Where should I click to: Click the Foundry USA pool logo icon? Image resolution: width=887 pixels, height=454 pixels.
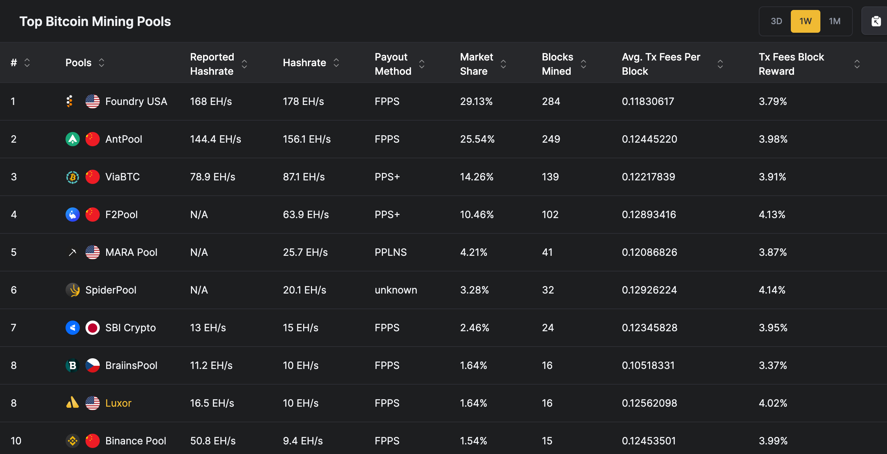[70, 101]
